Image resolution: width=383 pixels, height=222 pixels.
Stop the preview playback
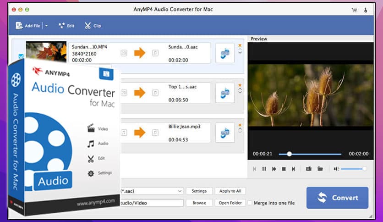point(284,169)
